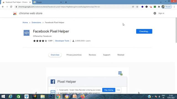Open Photoshop from the taskbar
The width and height of the screenshot is (177, 99).
[x=51, y=97]
